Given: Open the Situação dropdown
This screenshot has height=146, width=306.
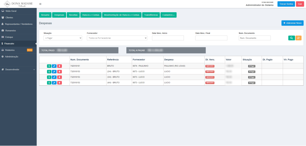Looking at the screenshot, I should tap(63, 38).
